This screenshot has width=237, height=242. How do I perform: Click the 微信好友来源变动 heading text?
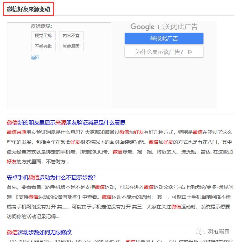[28, 9]
